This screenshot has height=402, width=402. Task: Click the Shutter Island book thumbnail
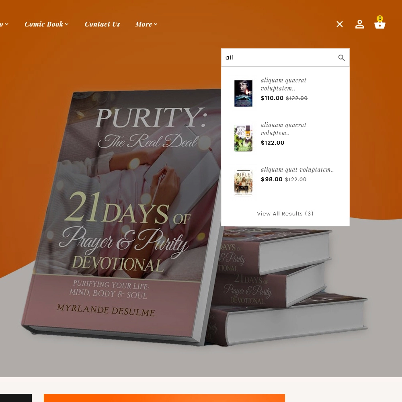(243, 93)
